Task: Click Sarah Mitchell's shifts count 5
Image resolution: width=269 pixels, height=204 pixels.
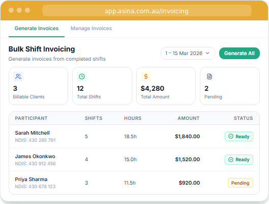Action: coord(86,136)
